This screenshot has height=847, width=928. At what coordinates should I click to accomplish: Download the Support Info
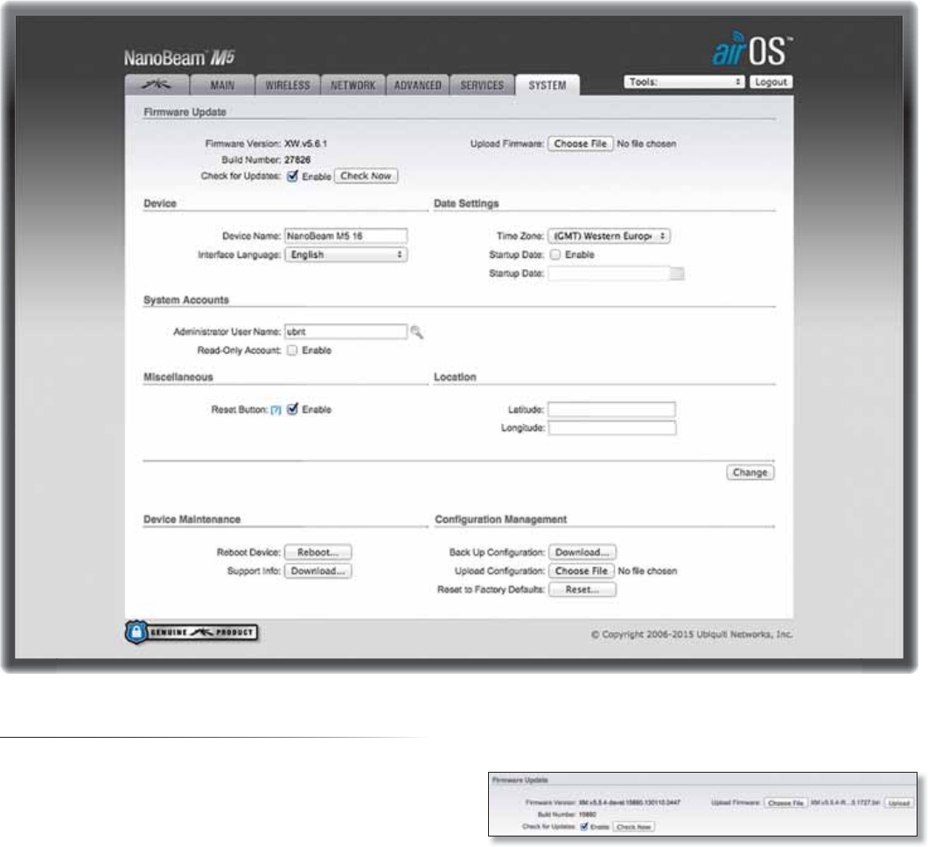(x=317, y=571)
